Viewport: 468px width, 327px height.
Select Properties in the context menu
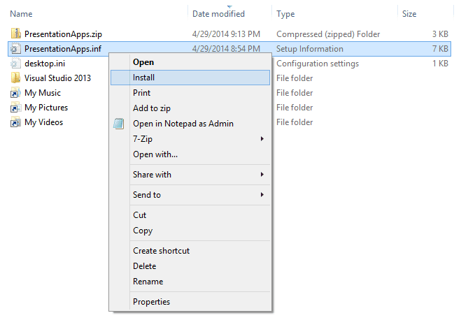point(151,302)
